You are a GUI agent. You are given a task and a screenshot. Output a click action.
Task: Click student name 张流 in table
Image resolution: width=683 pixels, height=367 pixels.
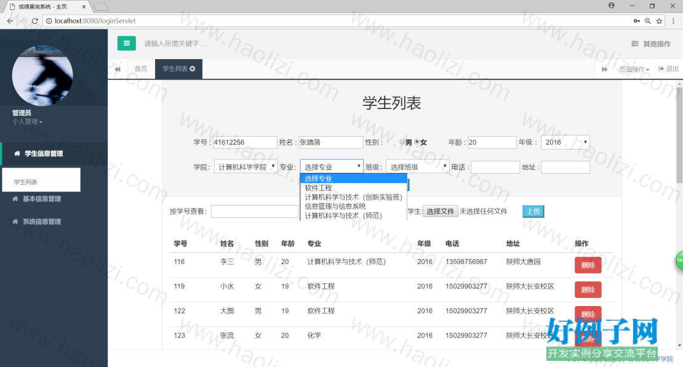coord(227,335)
